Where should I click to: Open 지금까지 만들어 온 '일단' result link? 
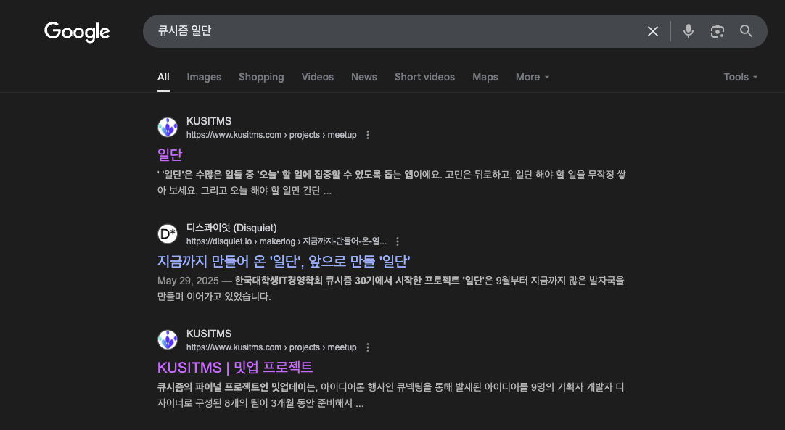click(284, 261)
